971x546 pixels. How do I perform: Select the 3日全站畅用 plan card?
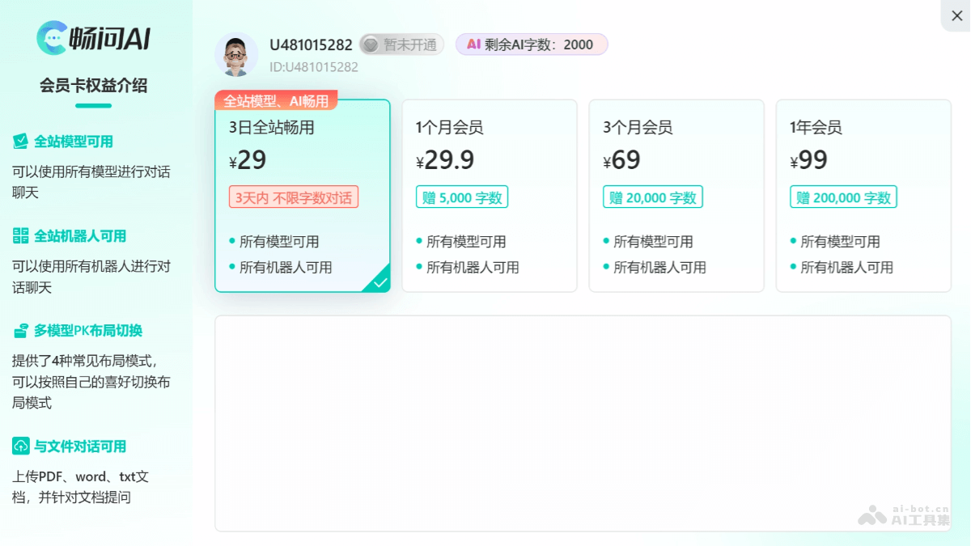point(302,194)
